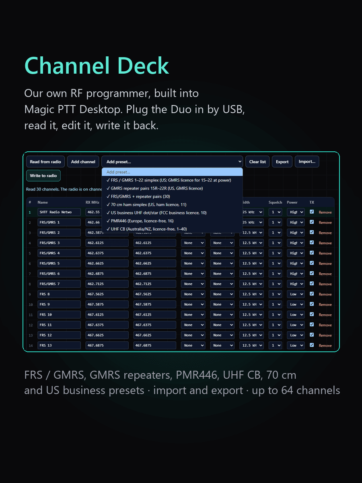Open first None dropdown in FRS/GMRS 5 row
This screenshot has height=483, width=362.
click(193, 263)
